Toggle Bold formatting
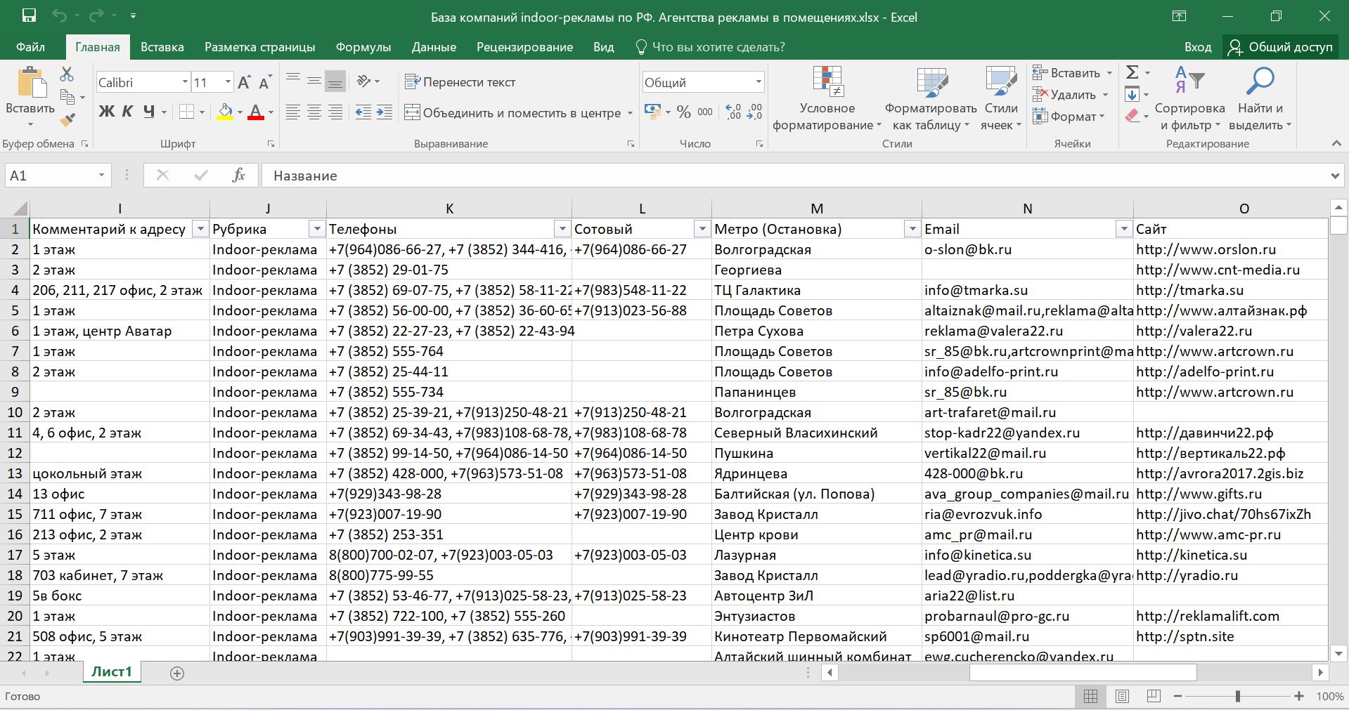Screen dimensions: 1349x710 click(x=106, y=112)
